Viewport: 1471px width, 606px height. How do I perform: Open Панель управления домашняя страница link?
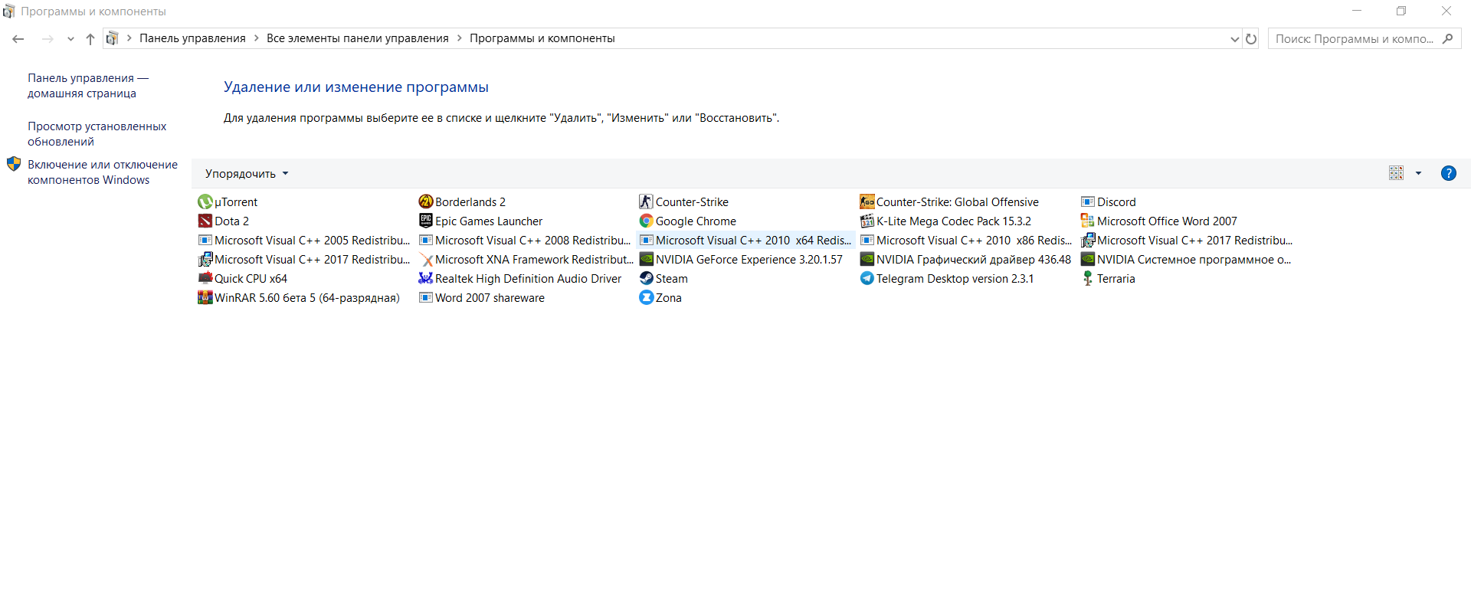tap(88, 86)
